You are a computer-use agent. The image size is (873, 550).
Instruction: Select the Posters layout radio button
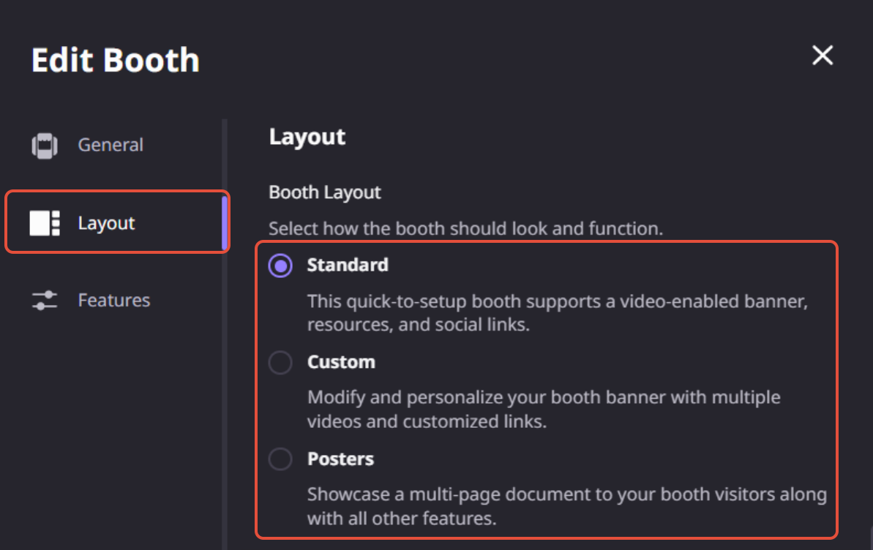[x=280, y=459]
